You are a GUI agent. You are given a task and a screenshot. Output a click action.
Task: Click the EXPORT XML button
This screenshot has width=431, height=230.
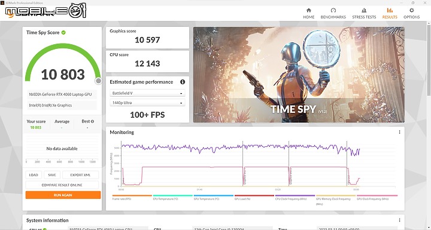click(80, 175)
